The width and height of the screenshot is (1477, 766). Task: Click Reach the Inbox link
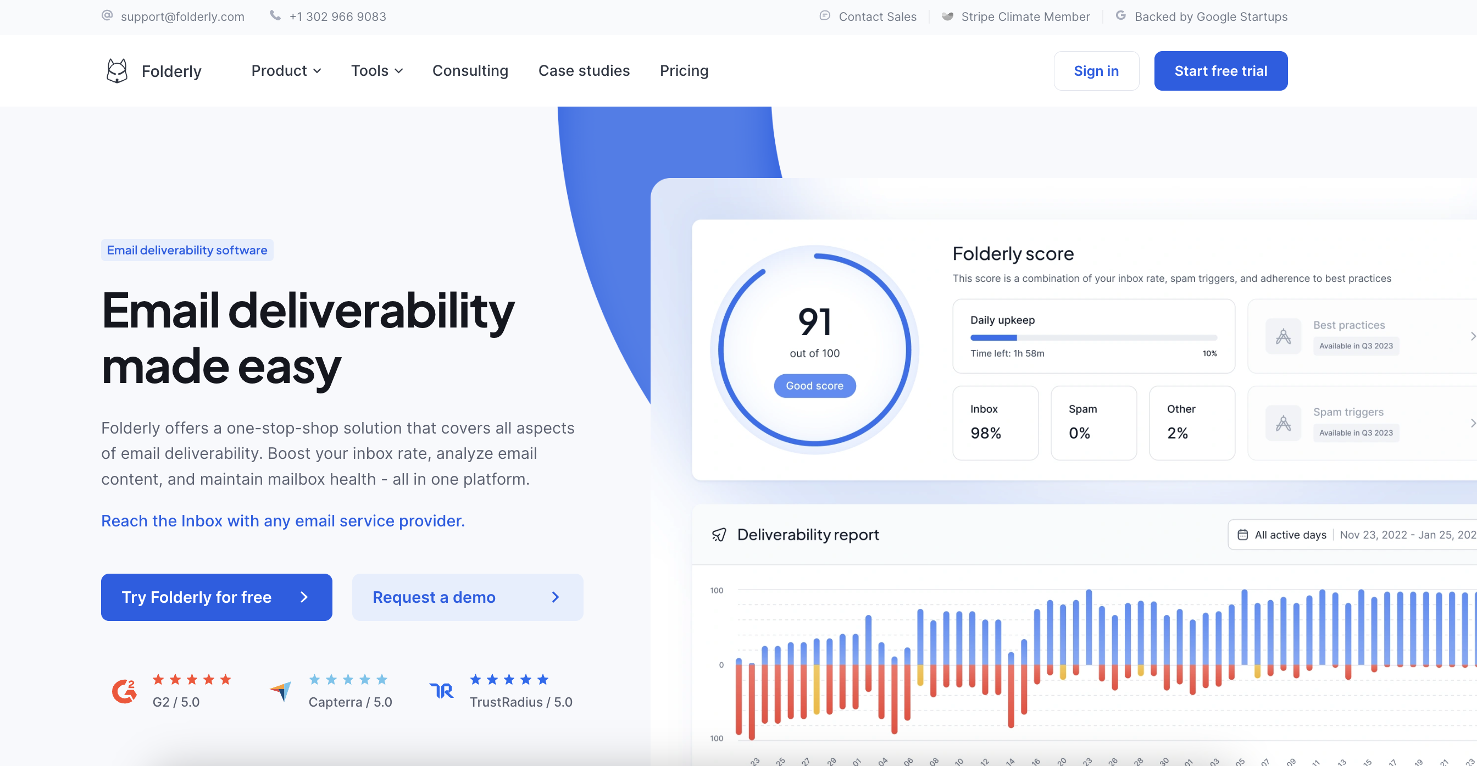point(284,520)
